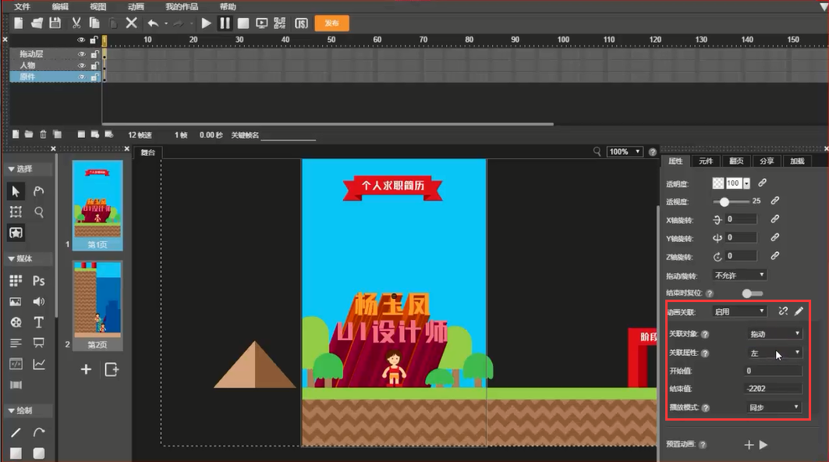Open the 视图 menu
This screenshot has width=829, height=462.
(97, 6)
